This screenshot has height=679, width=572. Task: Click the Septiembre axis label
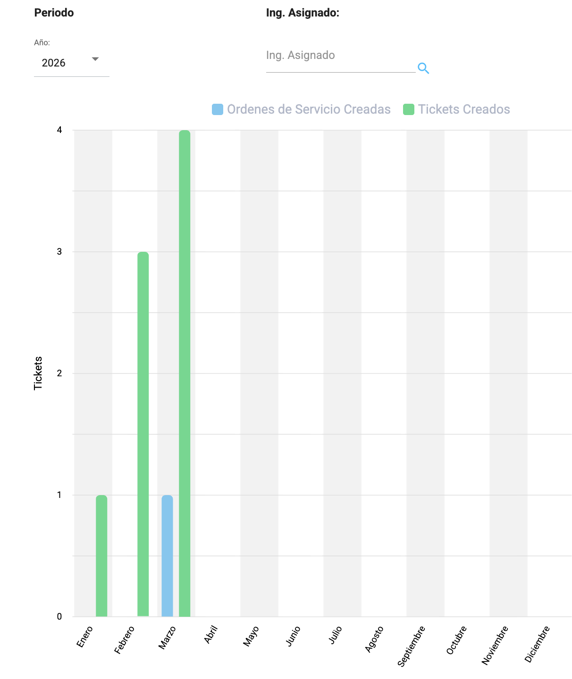pos(411,646)
